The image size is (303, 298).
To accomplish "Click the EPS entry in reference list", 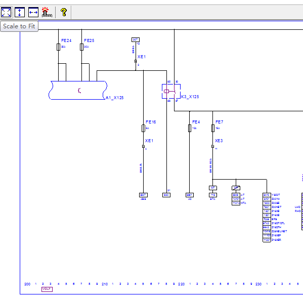I will coord(274,219).
